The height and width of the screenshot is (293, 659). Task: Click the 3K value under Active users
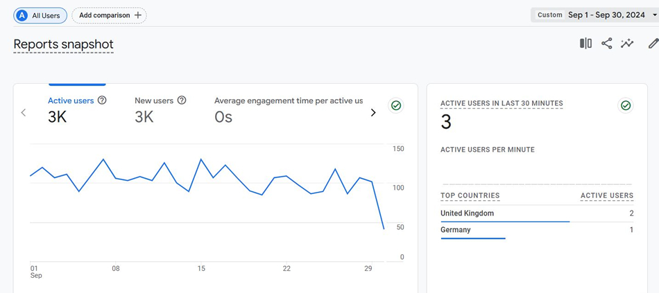click(x=57, y=118)
